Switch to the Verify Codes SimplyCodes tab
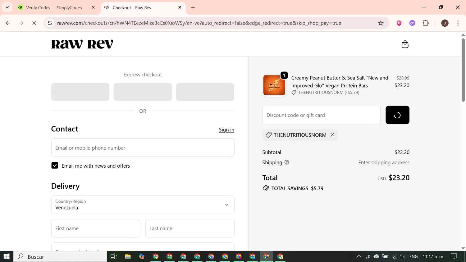 pos(54,7)
